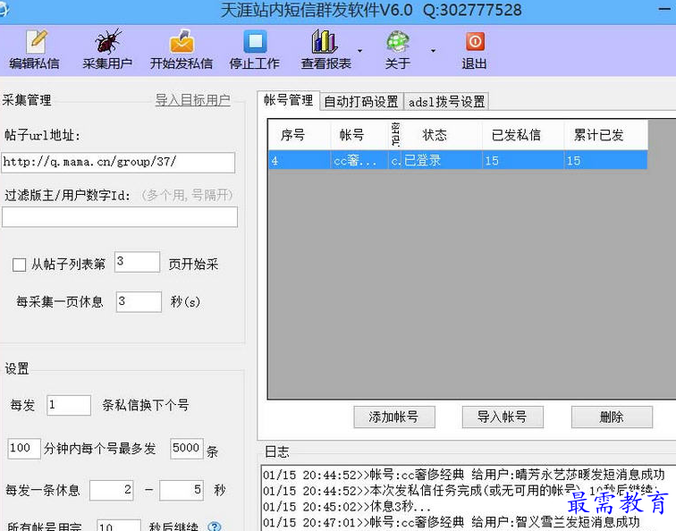
Task: Enable the 从帖子列表第 checkbox
Action: tap(19, 265)
